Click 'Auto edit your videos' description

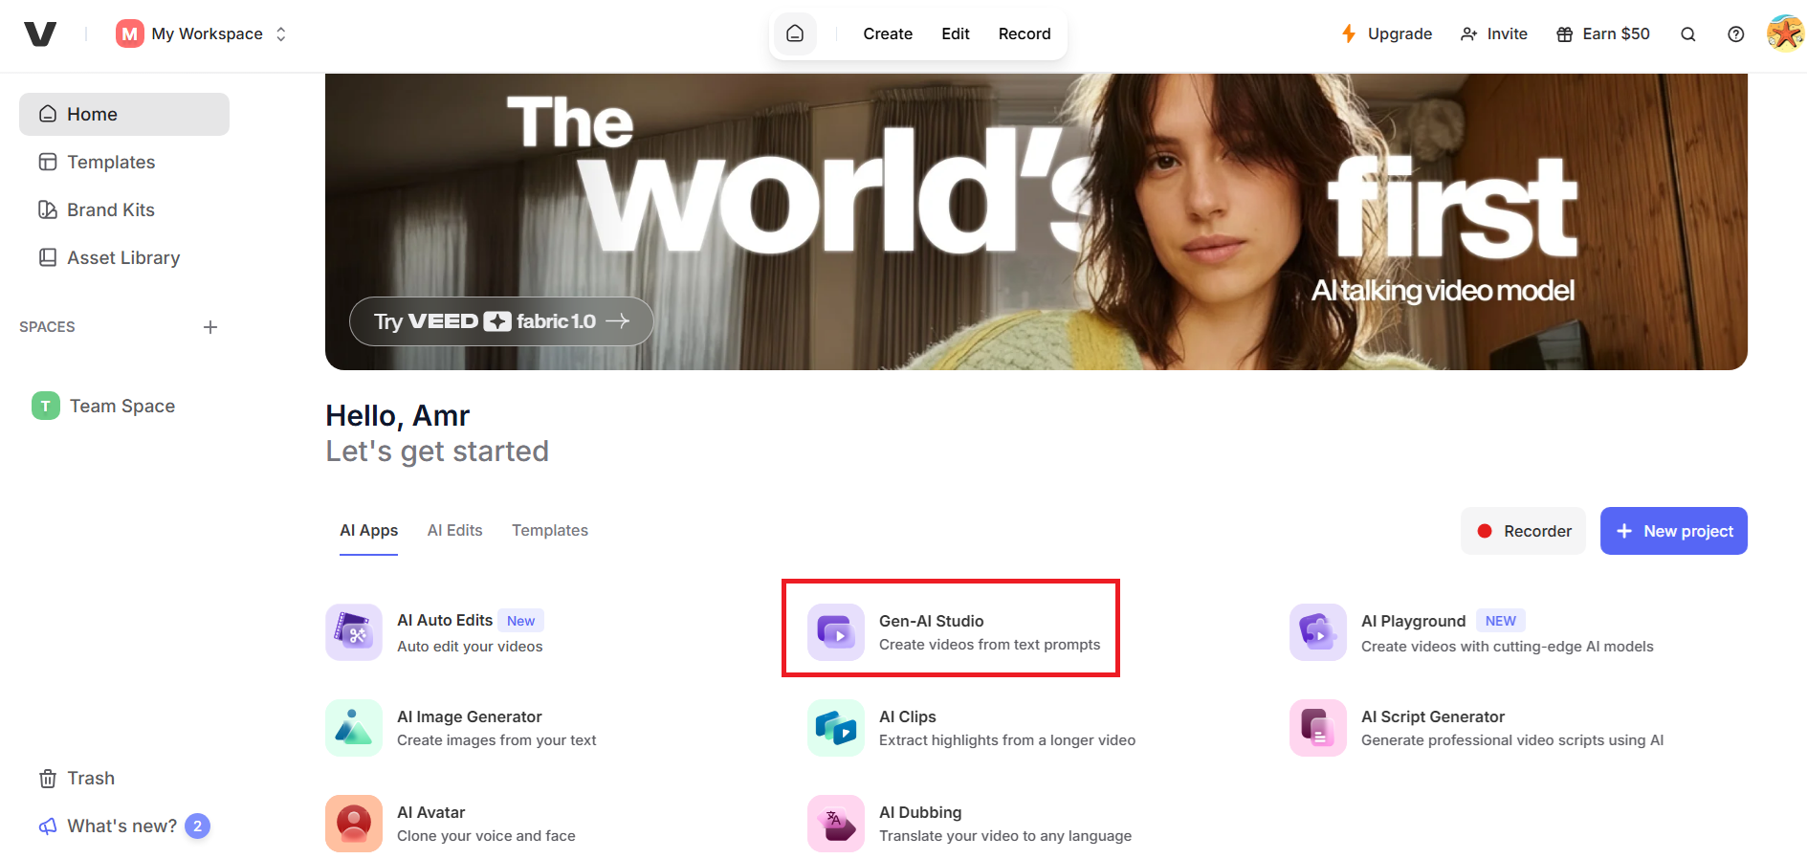pyautogui.click(x=470, y=647)
